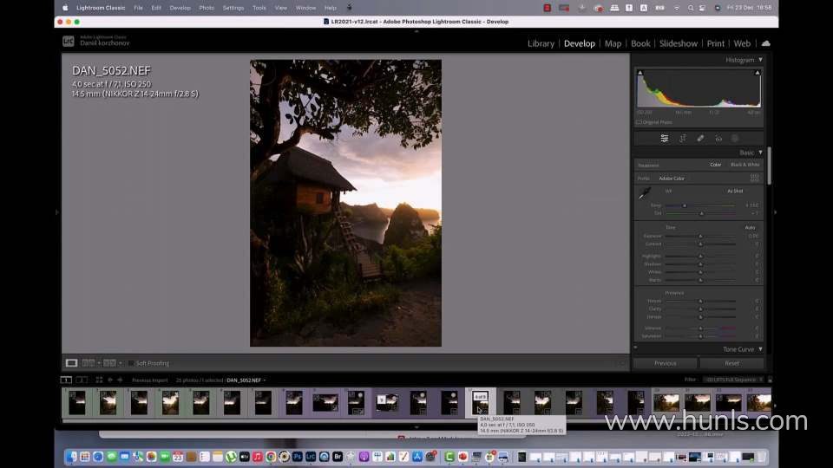Screen dimensions: 833x468
Task: Select the Edit sliders tool icon
Action: click(665, 139)
